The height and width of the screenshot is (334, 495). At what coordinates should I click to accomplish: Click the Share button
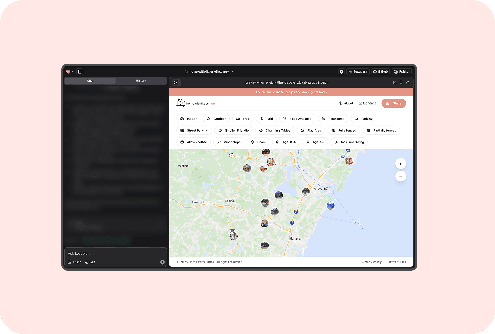(394, 103)
